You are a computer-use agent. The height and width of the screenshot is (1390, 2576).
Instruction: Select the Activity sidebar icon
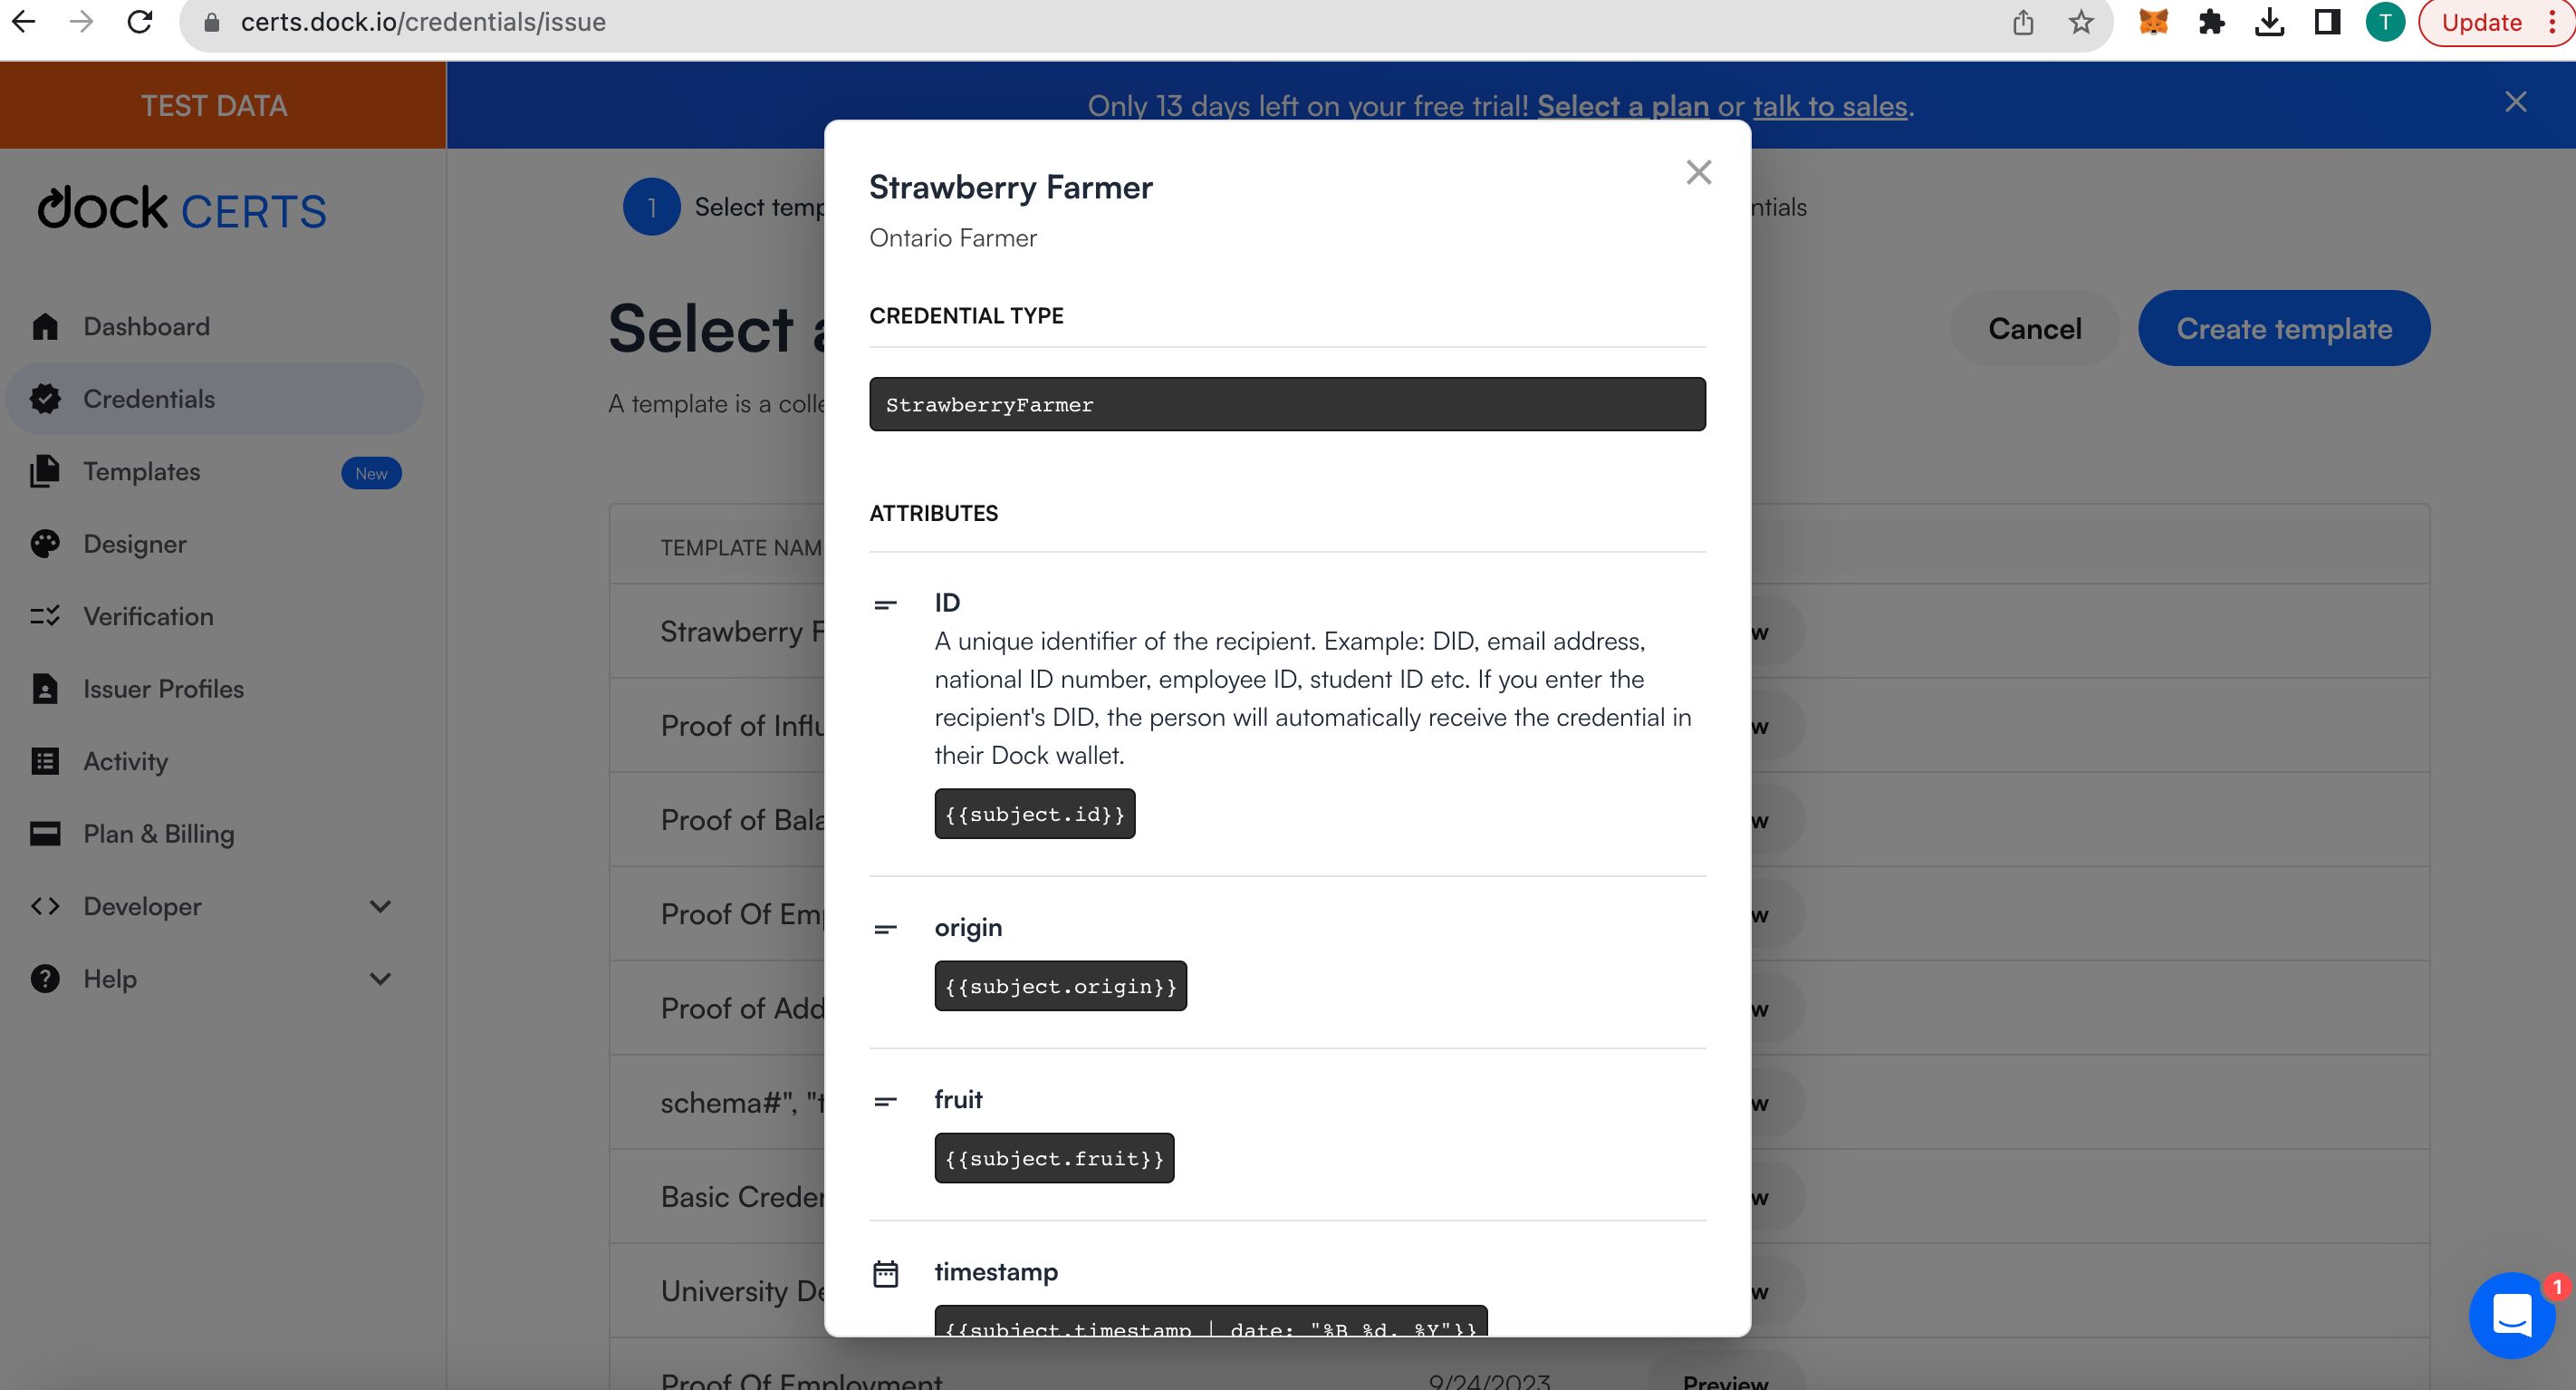(44, 760)
